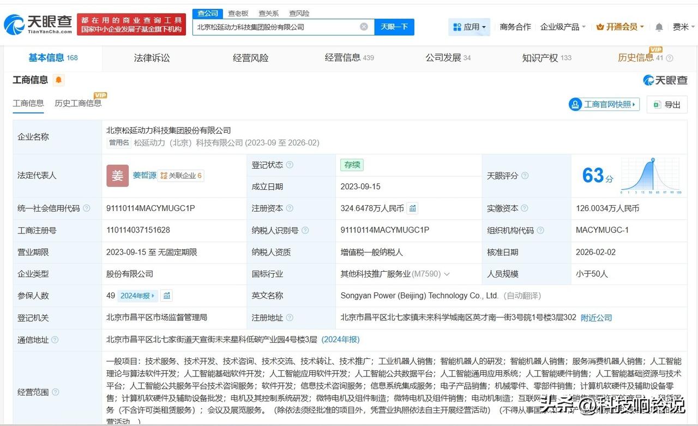Open the 经营信息 439 tab
This screenshot has height=426, width=698.
[x=350, y=58]
